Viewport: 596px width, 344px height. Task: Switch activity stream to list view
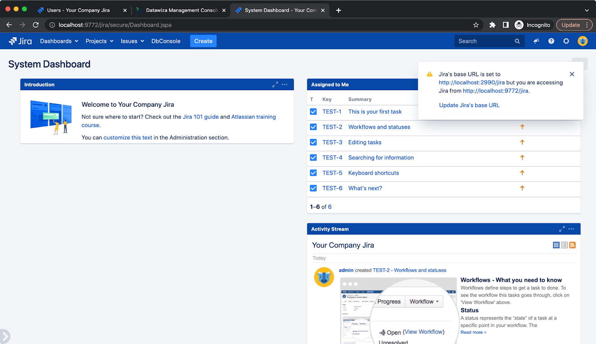pyautogui.click(x=564, y=245)
